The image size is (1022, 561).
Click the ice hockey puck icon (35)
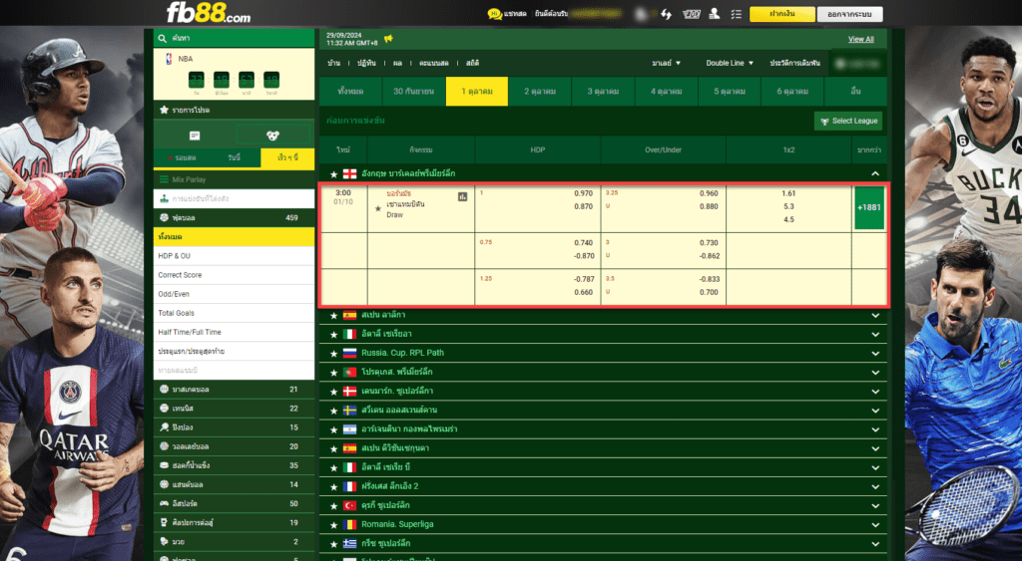tap(165, 465)
